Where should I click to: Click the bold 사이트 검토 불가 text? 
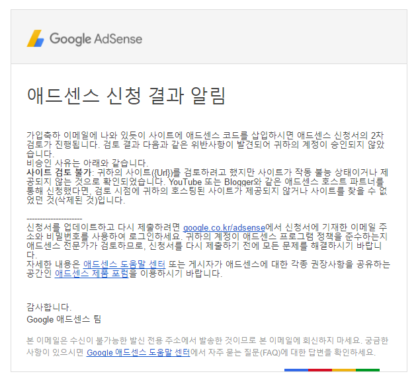click(x=59, y=172)
